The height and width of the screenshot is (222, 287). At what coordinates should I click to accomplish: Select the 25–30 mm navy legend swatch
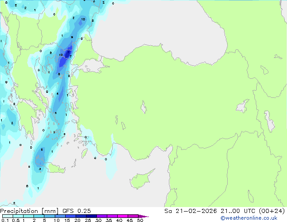point(91,216)
